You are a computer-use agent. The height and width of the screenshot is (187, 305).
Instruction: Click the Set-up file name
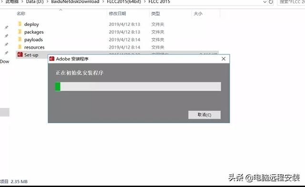[x=31, y=55]
